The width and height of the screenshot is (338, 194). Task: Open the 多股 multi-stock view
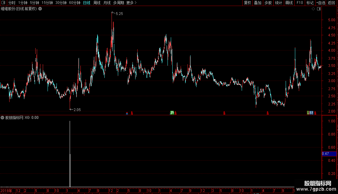[x=268, y=3]
